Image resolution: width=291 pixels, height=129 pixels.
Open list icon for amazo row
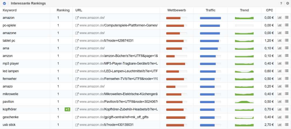287,86
